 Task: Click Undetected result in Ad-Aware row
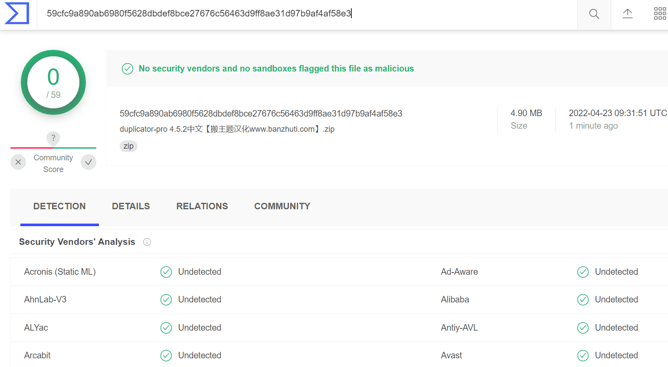[x=616, y=272]
